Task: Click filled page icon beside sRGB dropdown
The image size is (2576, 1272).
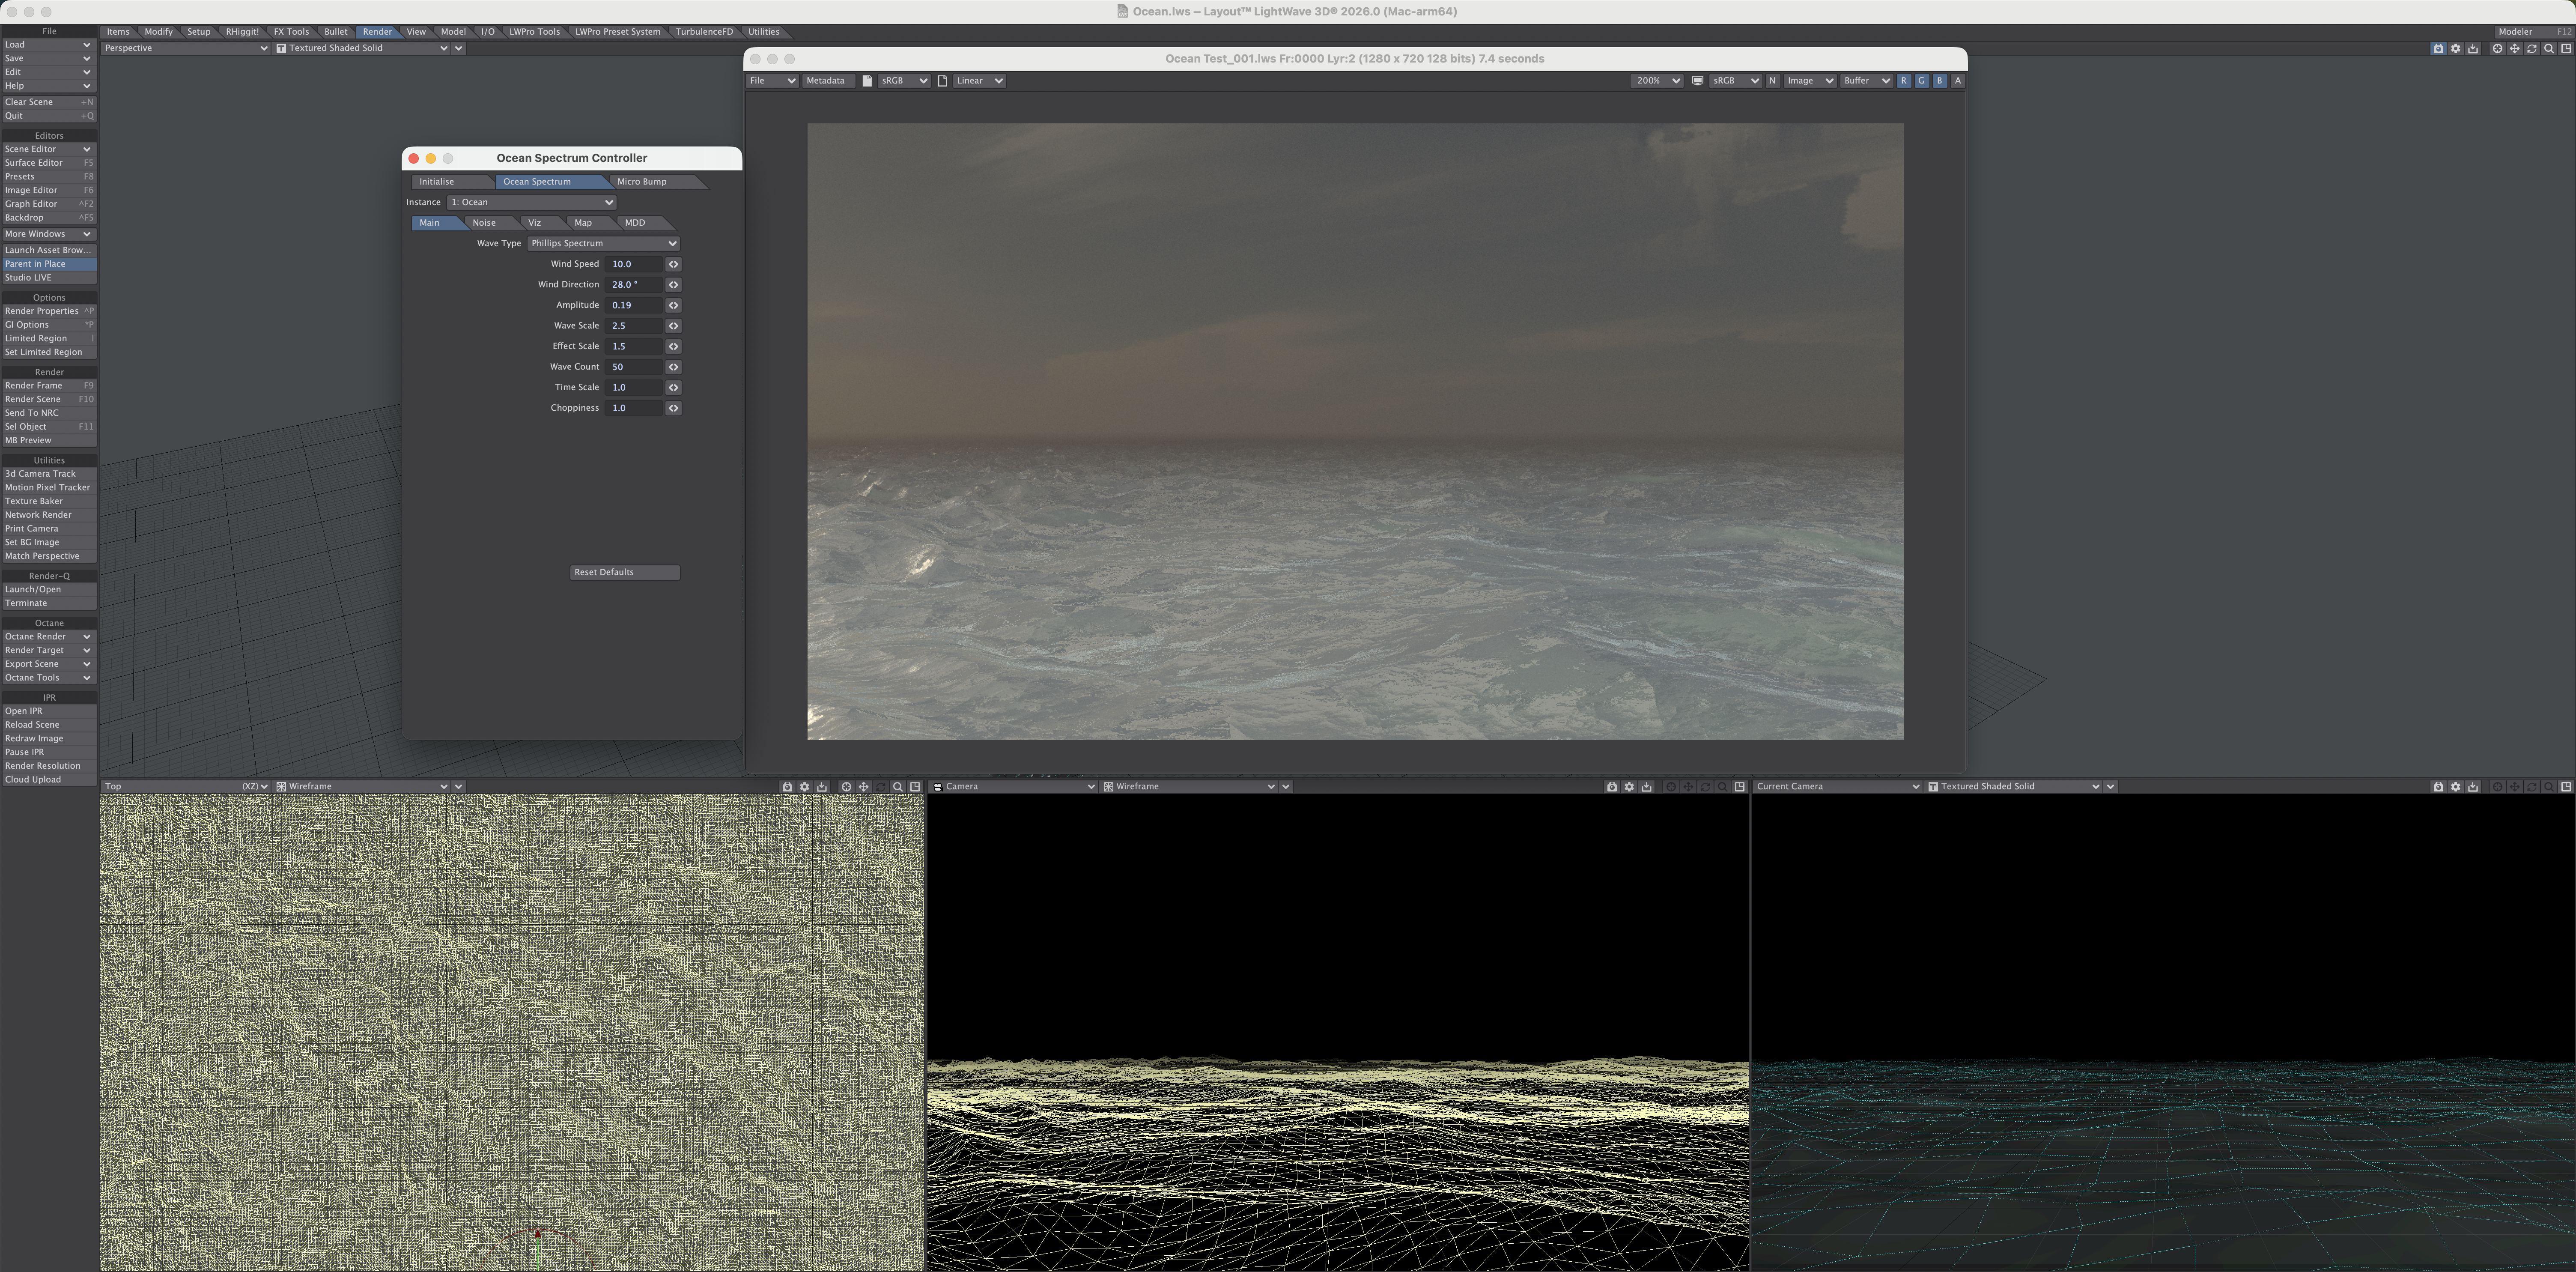Action: click(867, 81)
